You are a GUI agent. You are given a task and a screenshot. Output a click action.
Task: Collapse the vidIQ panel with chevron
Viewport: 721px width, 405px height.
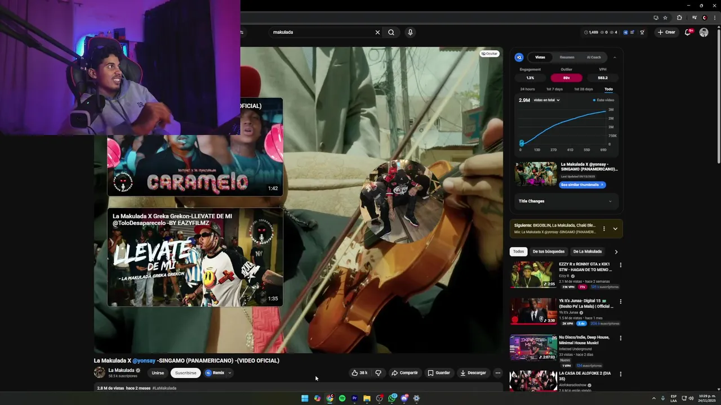(x=615, y=57)
